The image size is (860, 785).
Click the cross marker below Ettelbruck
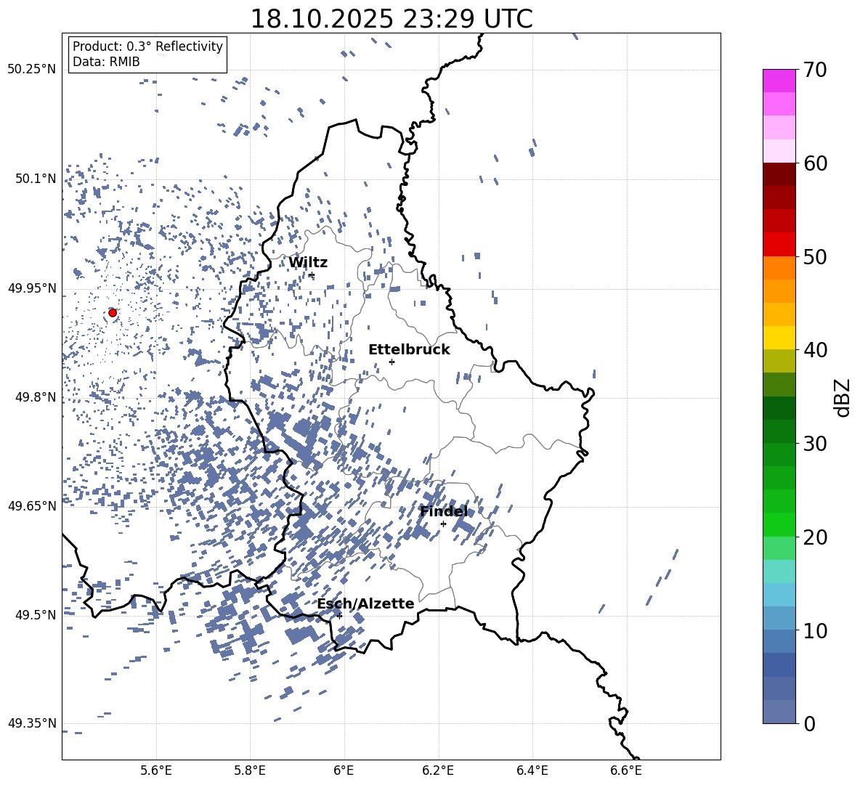click(392, 362)
